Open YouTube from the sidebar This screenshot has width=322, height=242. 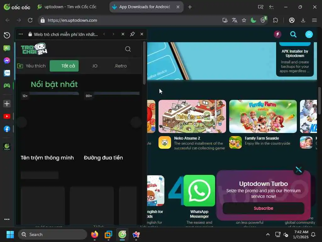(7, 116)
